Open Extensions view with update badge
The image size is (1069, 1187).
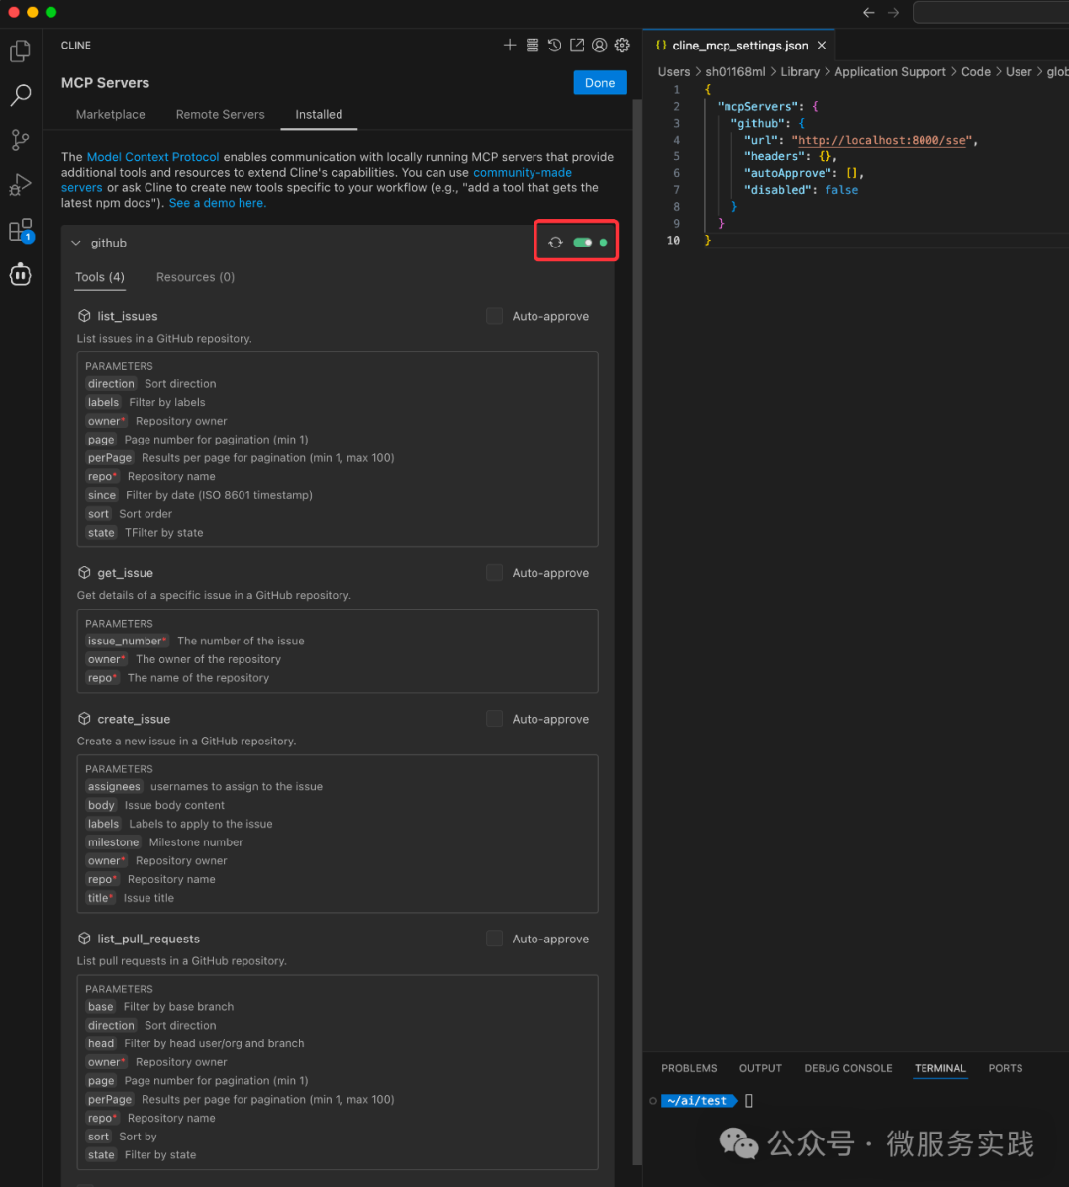[21, 230]
